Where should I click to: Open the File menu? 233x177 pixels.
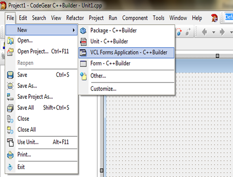10,18
